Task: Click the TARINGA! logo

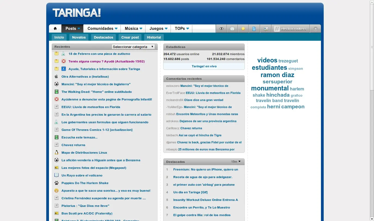Action: click(76, 13)
